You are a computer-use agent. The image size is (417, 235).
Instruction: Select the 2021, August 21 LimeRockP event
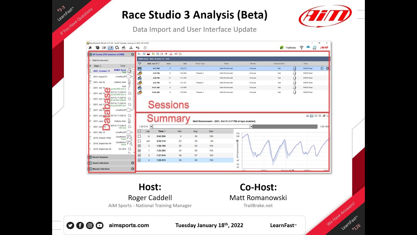110,77
